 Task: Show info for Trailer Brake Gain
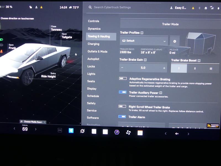(145, 60)
